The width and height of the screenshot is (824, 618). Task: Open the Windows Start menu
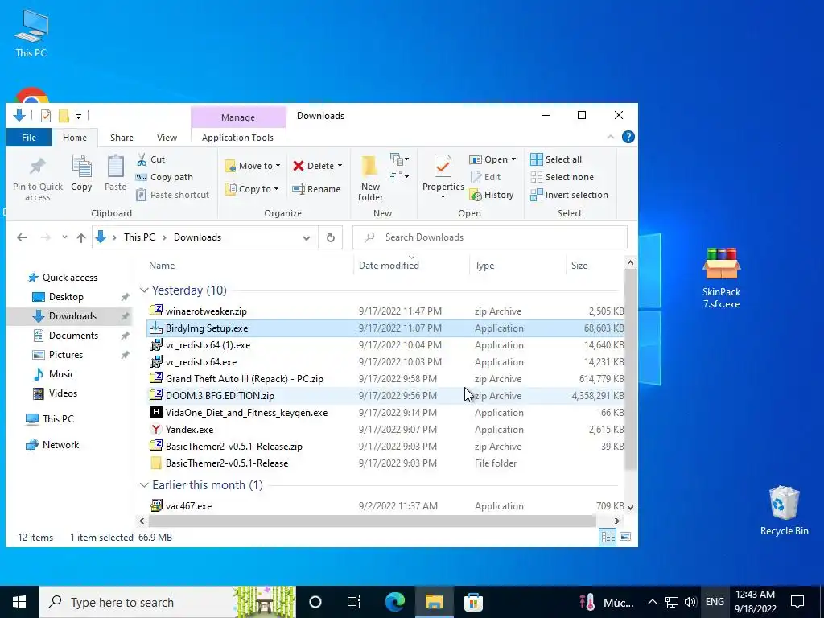(x=19, y=602)
